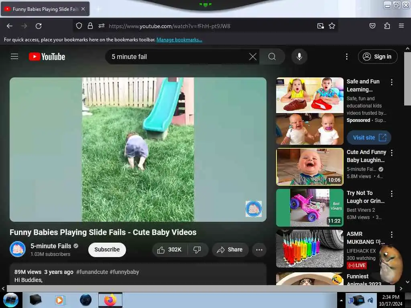Click the Sign in button
The image size is (411, 308).
point(377,57)
